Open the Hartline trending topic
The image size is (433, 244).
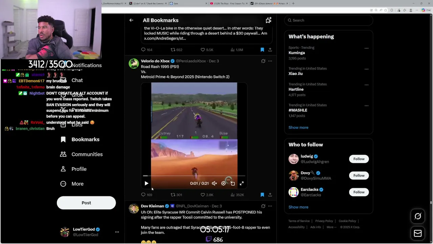[296, 89]
